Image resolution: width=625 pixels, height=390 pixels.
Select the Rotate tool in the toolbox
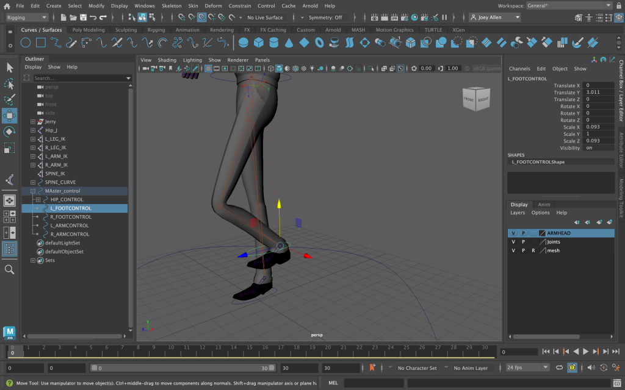point(10,132)
